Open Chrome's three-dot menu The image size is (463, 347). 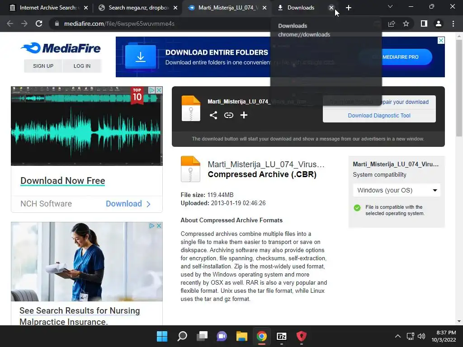pos(453,23)
